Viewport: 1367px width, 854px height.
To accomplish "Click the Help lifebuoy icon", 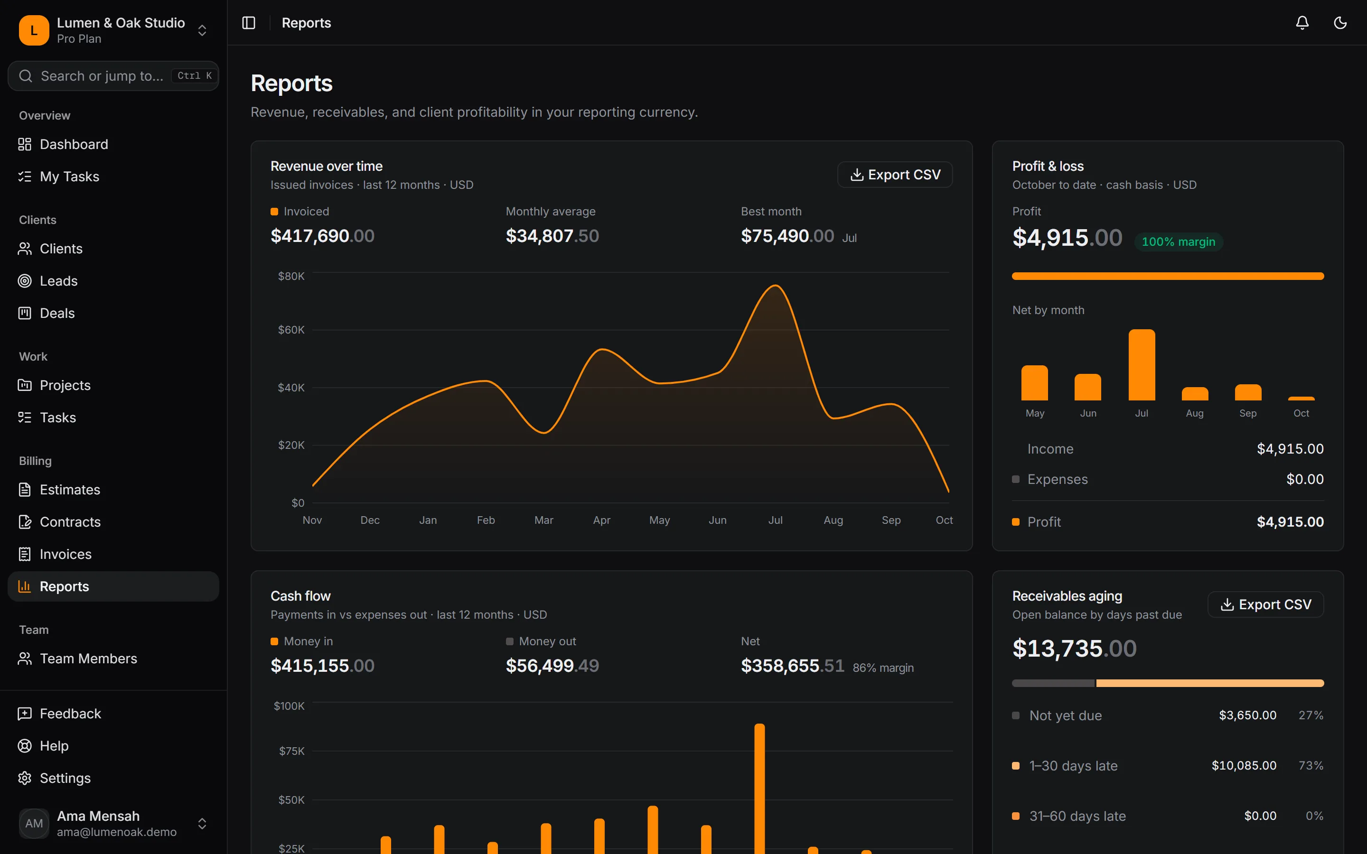I will point(24,745).
